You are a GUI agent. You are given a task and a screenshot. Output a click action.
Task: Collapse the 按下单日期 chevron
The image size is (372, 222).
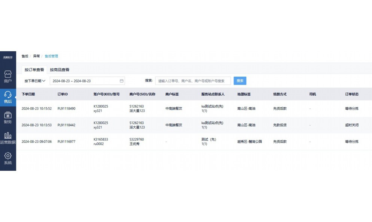coord(45,81)
